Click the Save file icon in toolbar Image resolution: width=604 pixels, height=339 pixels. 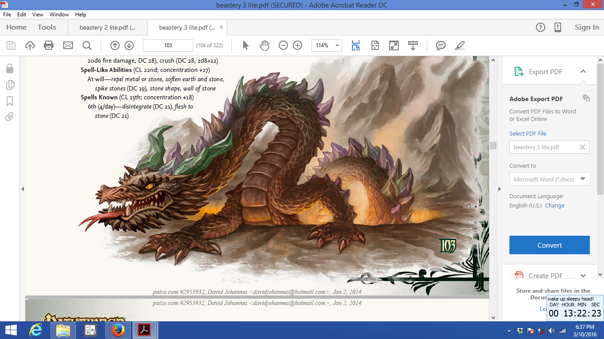coord(11,45)
